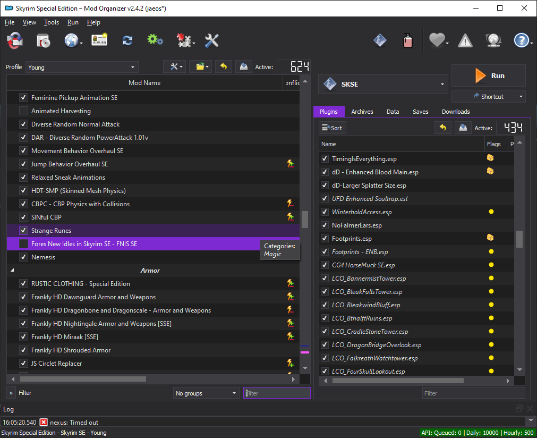Image resolution: width=537 pixels, height=438 pixels.
Task: Open the Shortcut dropdown arrow
Action: [x=521, y=97]
